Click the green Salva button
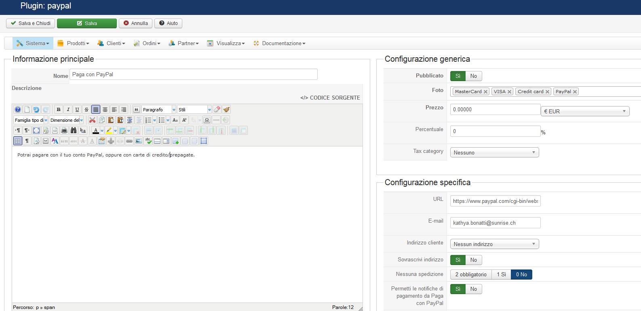This screenshot has width=641, height=311. (x=87, y=23)
